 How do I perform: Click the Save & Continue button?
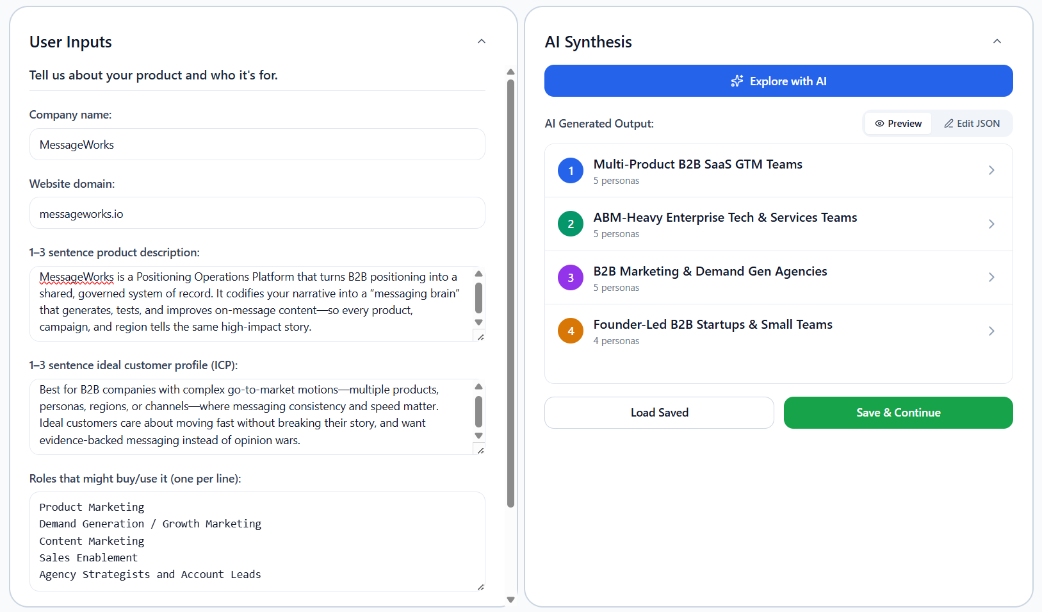tap(899, 413)
